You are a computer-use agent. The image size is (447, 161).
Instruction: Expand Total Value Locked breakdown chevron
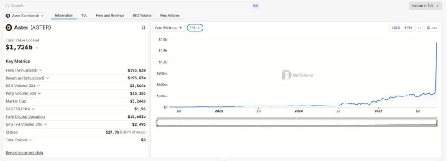click(x=37, y=48)
